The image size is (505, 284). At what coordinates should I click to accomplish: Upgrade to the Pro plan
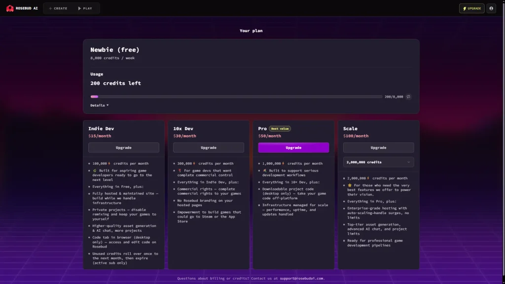(293, 147)
